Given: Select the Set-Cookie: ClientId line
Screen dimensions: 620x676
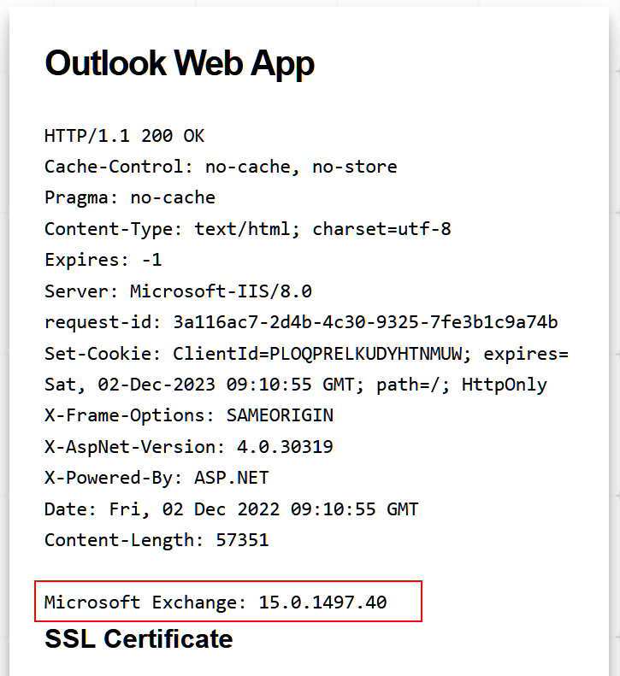Looking at the screenshot, I should pos(307,354).
